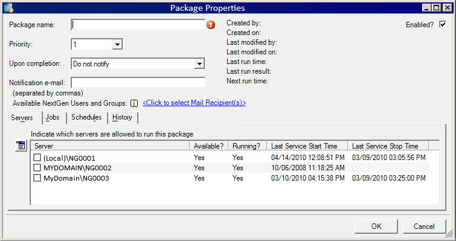
Task: Click the info icon next to NextGen Users
Action: [x=134, y=103]
